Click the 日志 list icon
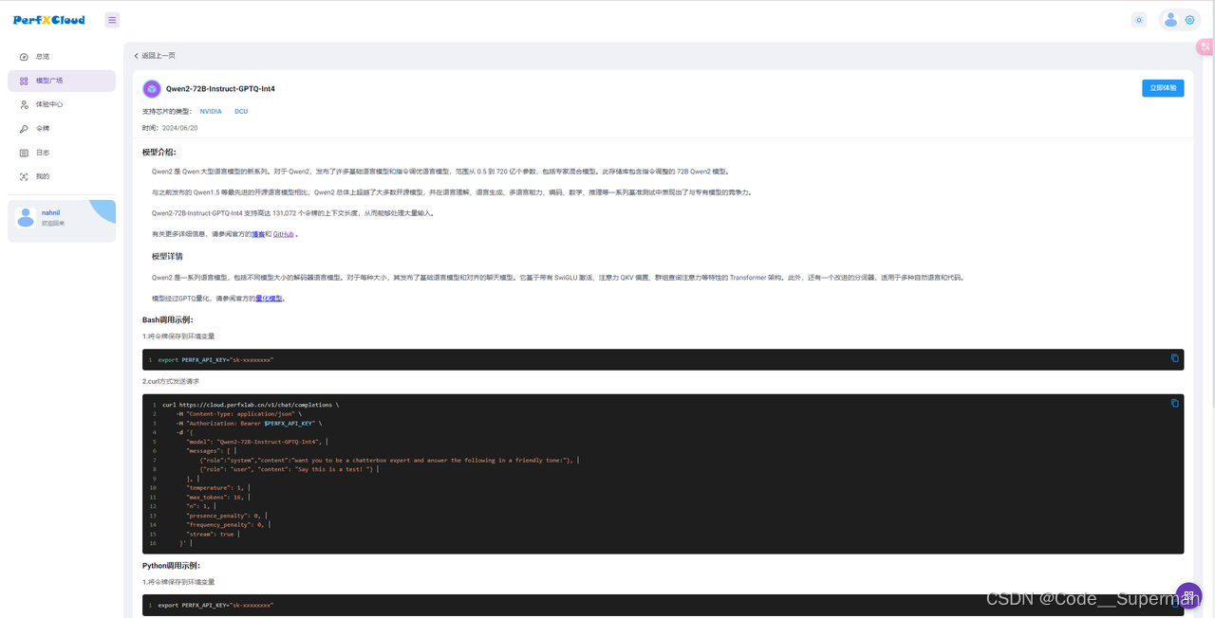The height and width of the screenshot is (618, 1215). [x=24, y=153]
